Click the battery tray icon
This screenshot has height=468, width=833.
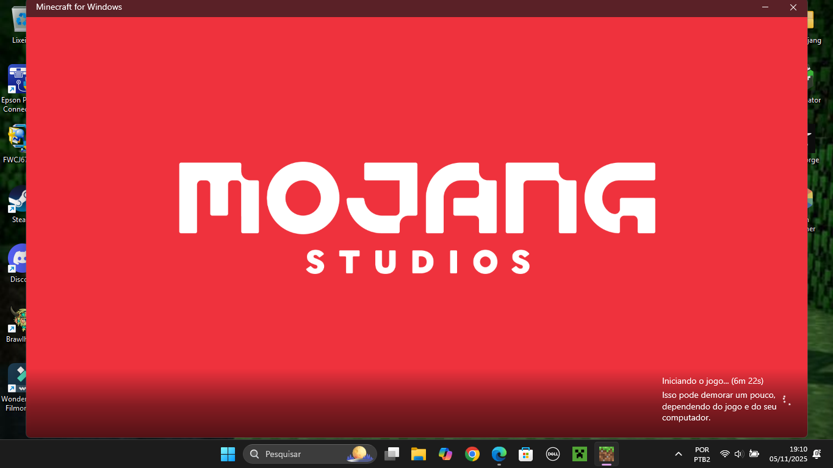(x=754, y=454)
